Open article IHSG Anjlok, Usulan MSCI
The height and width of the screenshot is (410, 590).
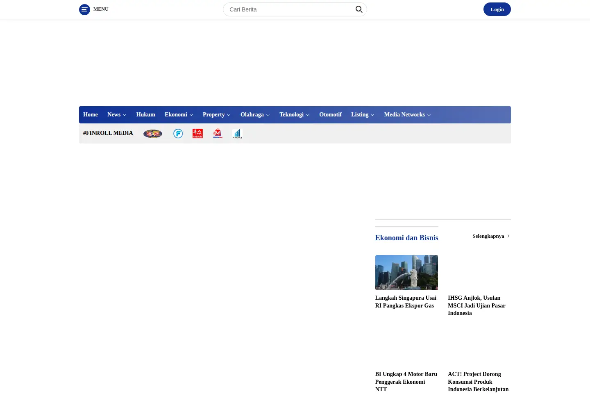tap(477, 305)
